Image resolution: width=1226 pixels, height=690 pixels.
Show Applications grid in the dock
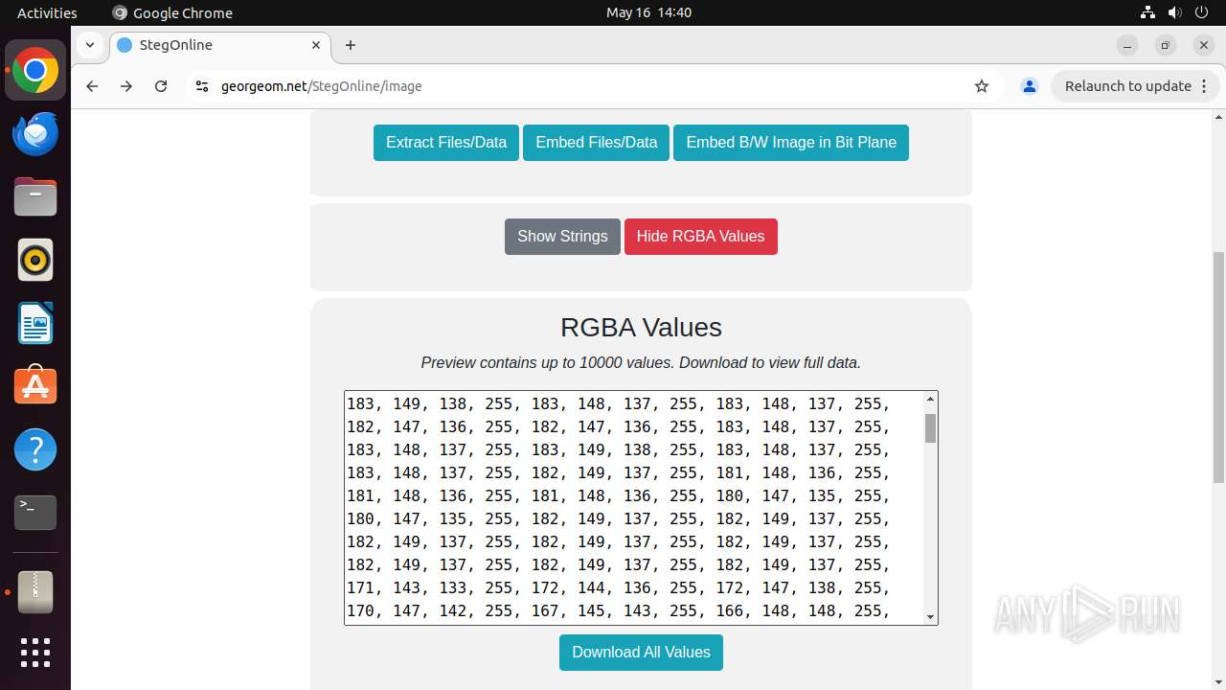(35, 653)
